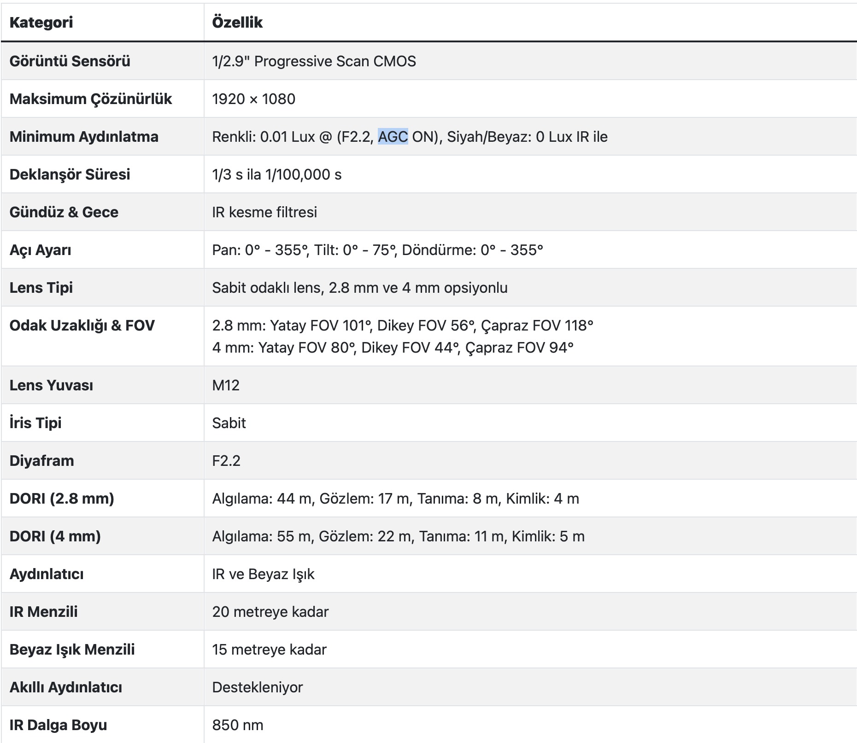
Task: Click the IR ve Beyaz Işık cell
Action: (x=263, y=574)
